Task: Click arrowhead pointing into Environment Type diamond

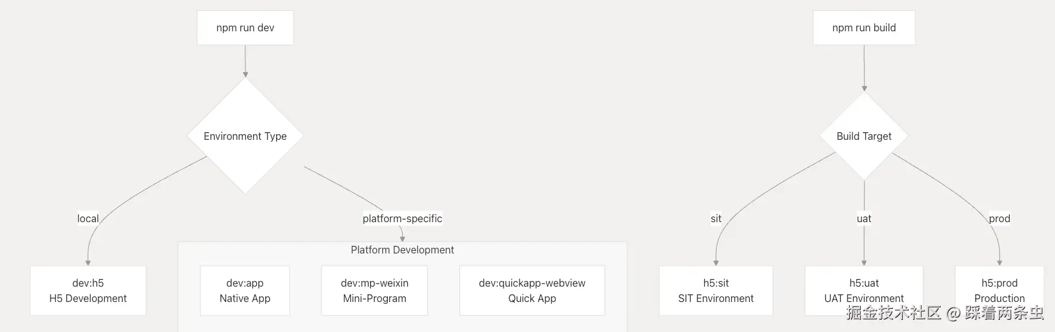Action: (245, 74)
